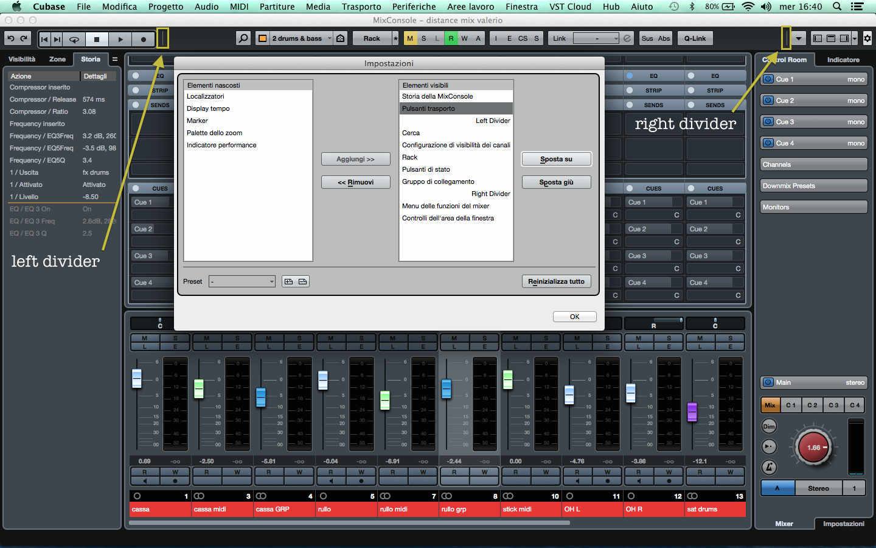Click visibility agents icon next to configuration
This screenshot has width=876, height=548.
click(x=341, y=38)
